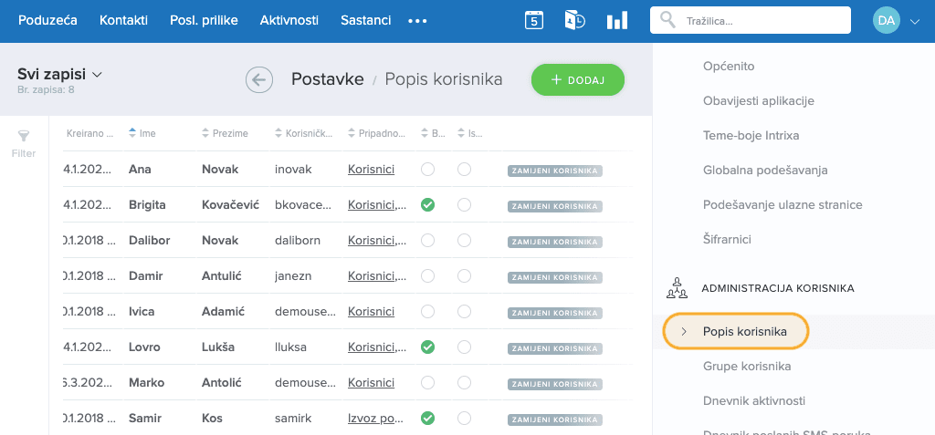Image resolution: width=935 pixels, height=435 pixels.
Task: Click the DA user avatar
Action: [x=886, y=20]
